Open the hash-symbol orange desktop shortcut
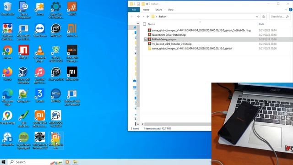 pos(72,9)
